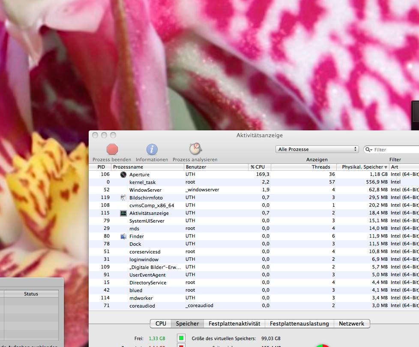Sort by the % CPU column header

(257, 167)
